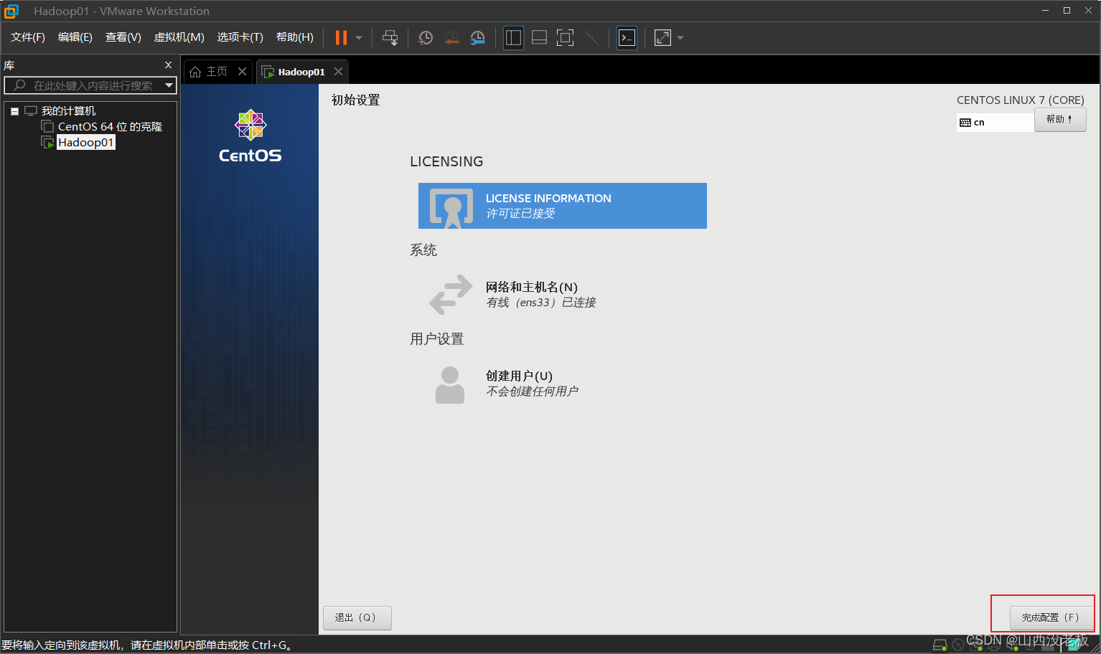Screen dimensions: 1101x654
Task: Click the CD/DVD status bar icon
Action: click(958, 645)
